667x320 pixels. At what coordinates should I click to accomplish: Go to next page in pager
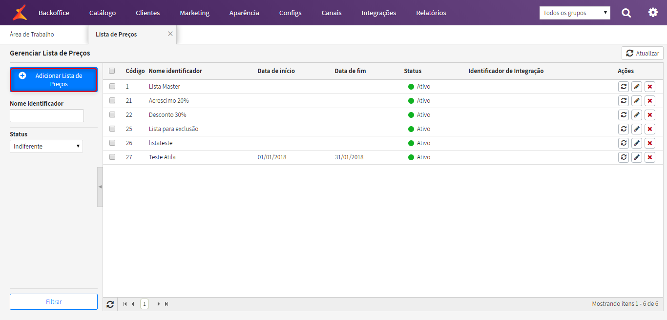click(158, 304)
